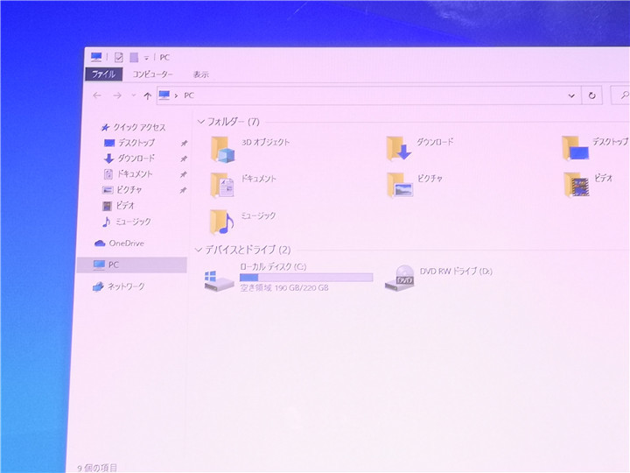This screenshot has width=630, height=473.
Task: Click the pin icon beside sidebar ドキュメント
Action: pos(183,174)
